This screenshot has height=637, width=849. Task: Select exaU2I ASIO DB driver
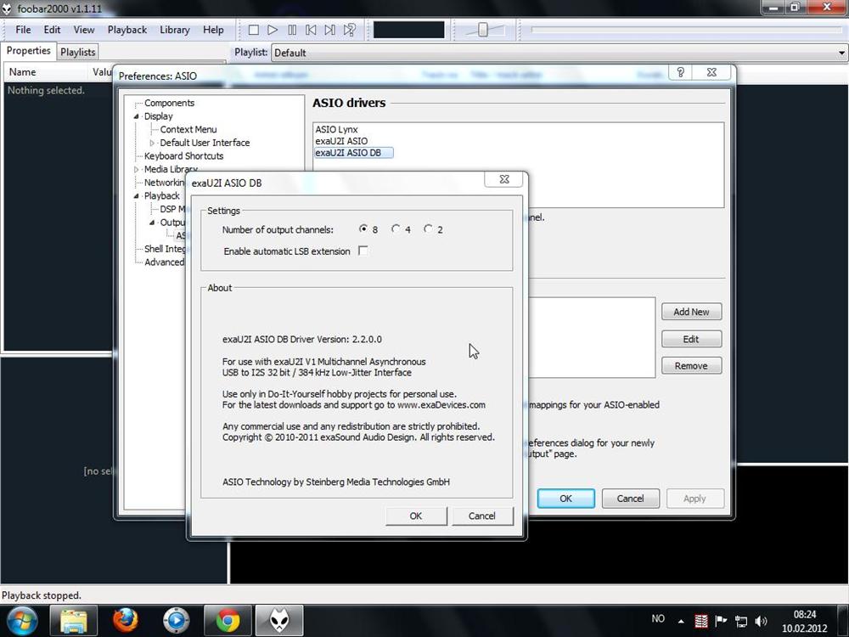(x=353, y=153)
